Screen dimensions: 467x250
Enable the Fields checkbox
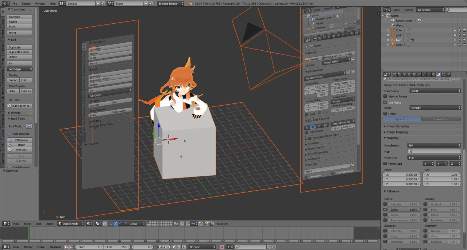(385, 114)
